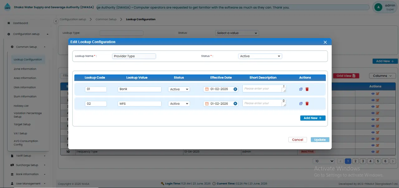Go to page 6 in pagination
This screenshot has width=399, height=188.
(x=385, y=161)
